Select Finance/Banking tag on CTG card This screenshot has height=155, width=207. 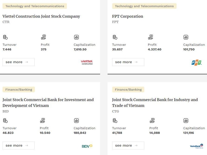pyautogui.click(x=128, y=90)
